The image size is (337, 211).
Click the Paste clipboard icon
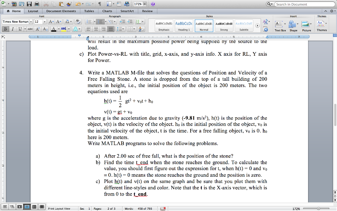62,4
